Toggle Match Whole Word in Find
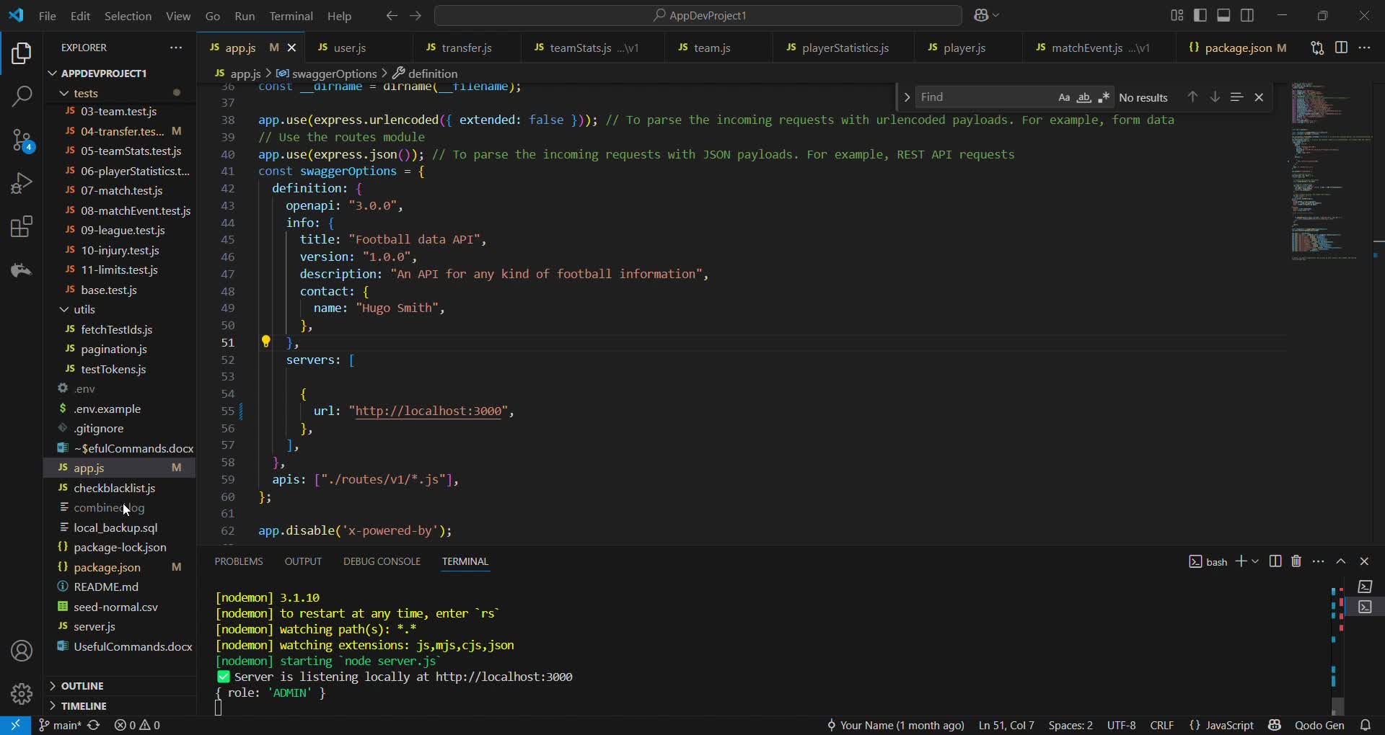This screenshot has width=1385, height=735. pos(1083,97)
